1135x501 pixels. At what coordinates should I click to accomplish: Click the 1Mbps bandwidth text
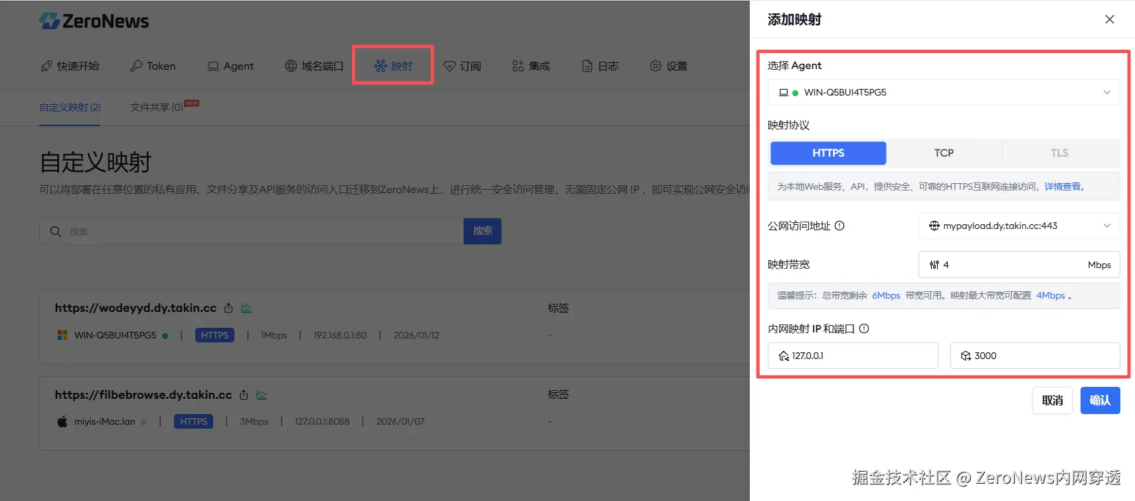(274, 335)
